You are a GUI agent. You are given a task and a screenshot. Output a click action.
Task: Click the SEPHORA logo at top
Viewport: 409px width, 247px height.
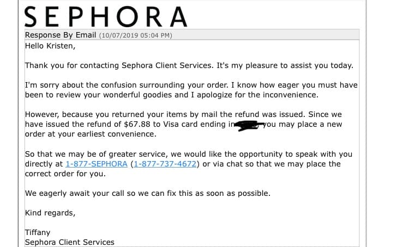click(x=106, y=16)
